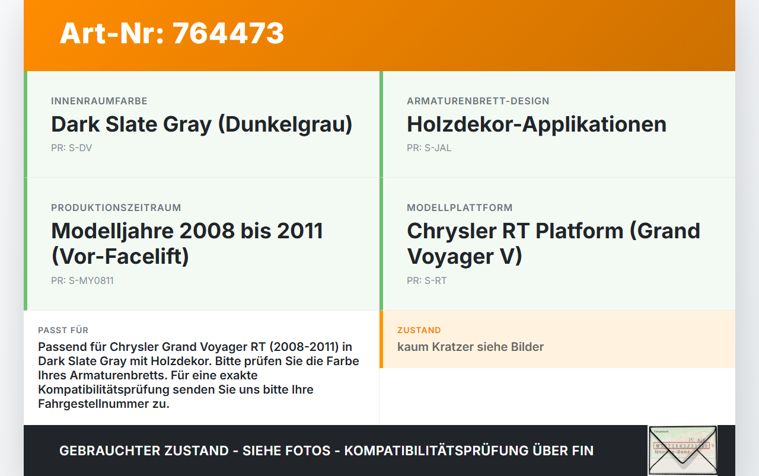
Task: Click the 'INNENRAUMFARBE' label
Action: coord(99,101)
